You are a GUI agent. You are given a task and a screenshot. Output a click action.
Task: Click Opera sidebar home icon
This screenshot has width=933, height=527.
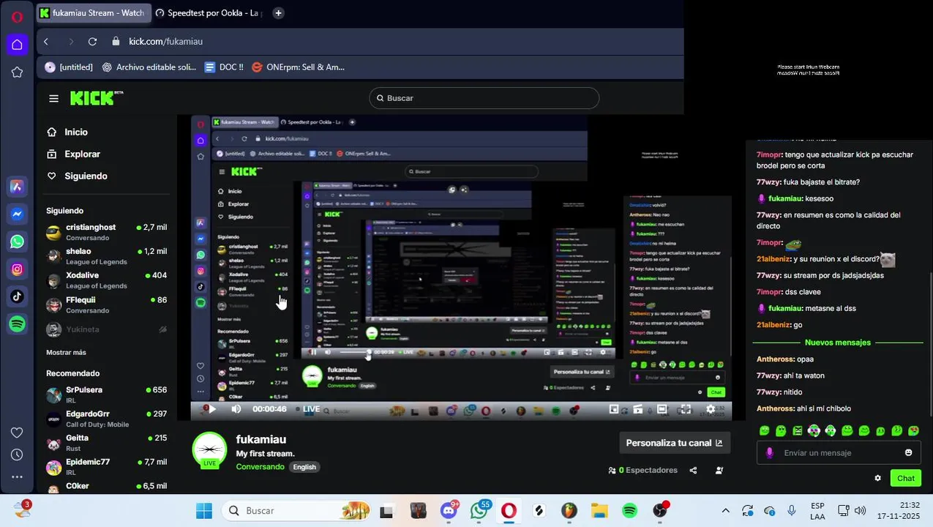click(17, 45)
